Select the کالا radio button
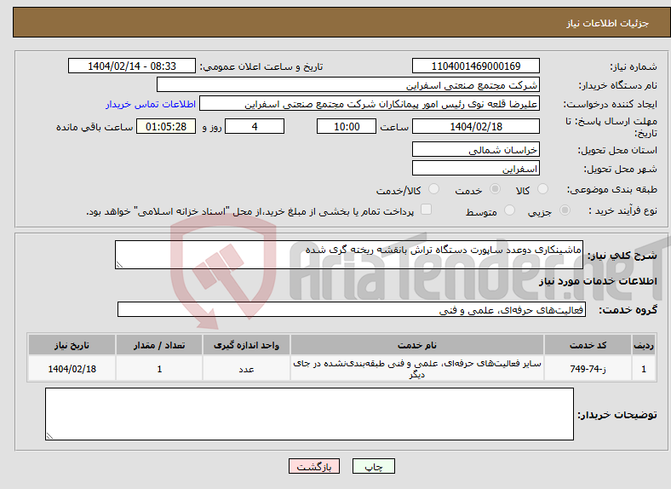671x489 pixels. (542, 189)
